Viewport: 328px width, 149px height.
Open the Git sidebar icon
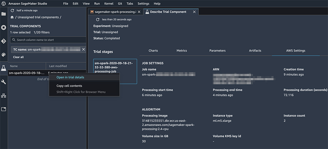[4, 41]
